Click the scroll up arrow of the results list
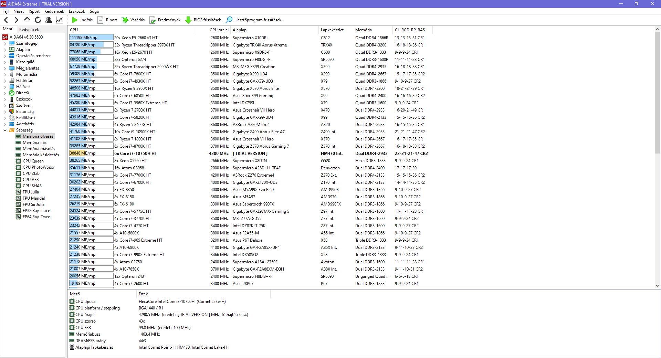This screenshot has width=661, height=358. tap(657, 29)
